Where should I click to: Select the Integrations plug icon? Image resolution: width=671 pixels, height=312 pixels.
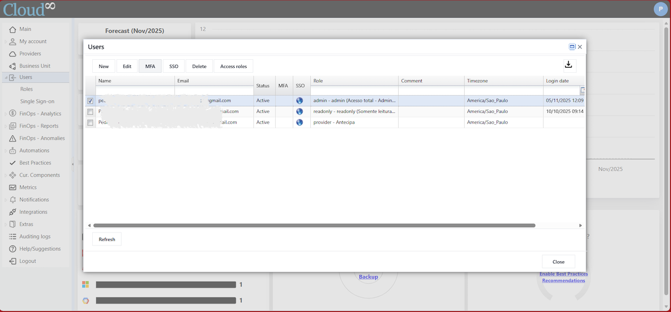click(12, 212)
